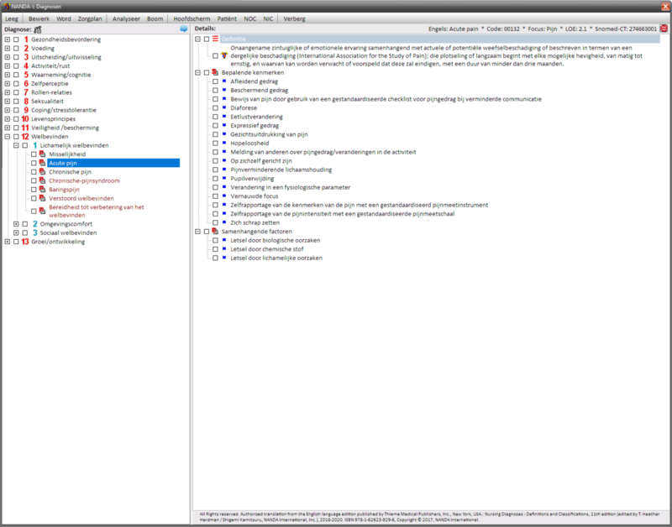672x527 pixels.
Task: Enable the Letsel door chemische stof checkbox
Action: click(x=215, y=249)
